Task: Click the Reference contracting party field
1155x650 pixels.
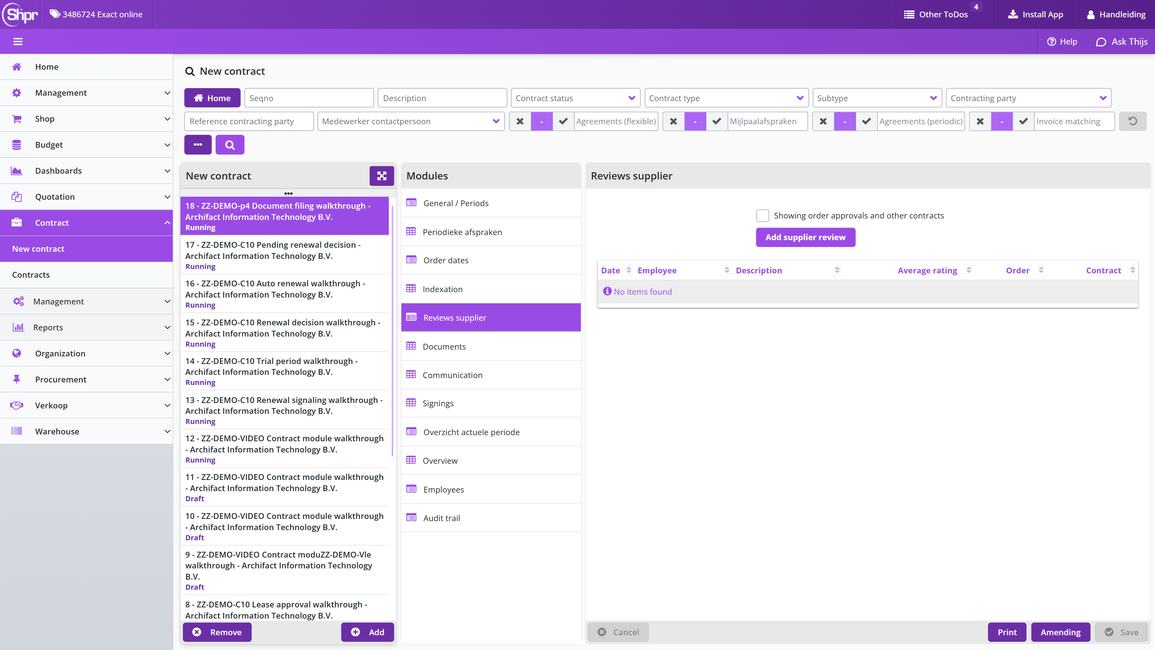Action: tap(249, 121)
